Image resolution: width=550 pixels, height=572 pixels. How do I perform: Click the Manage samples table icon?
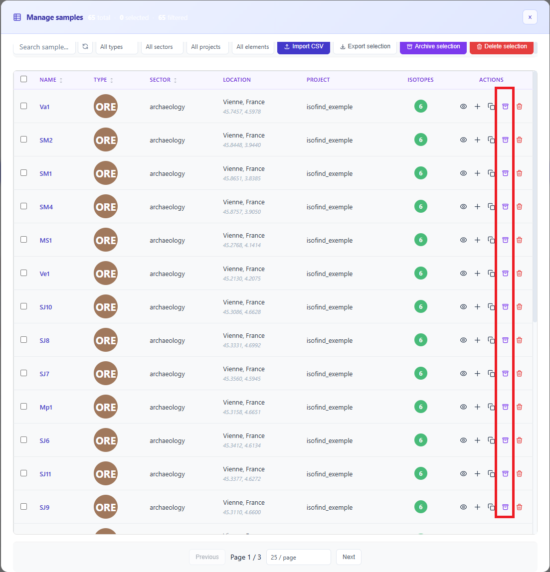(17, 17)
